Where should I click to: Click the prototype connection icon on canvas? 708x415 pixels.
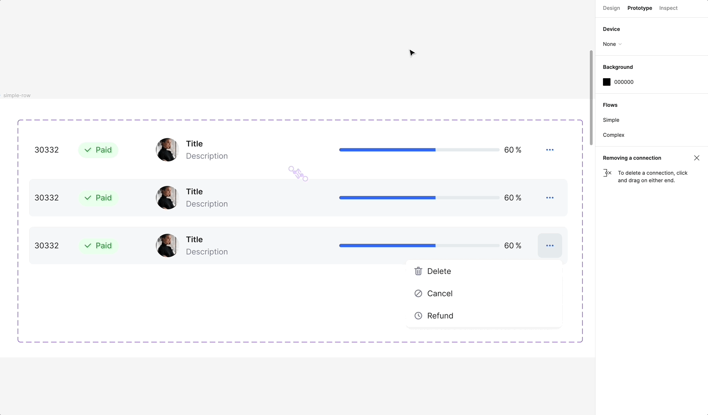pos(298,174)
